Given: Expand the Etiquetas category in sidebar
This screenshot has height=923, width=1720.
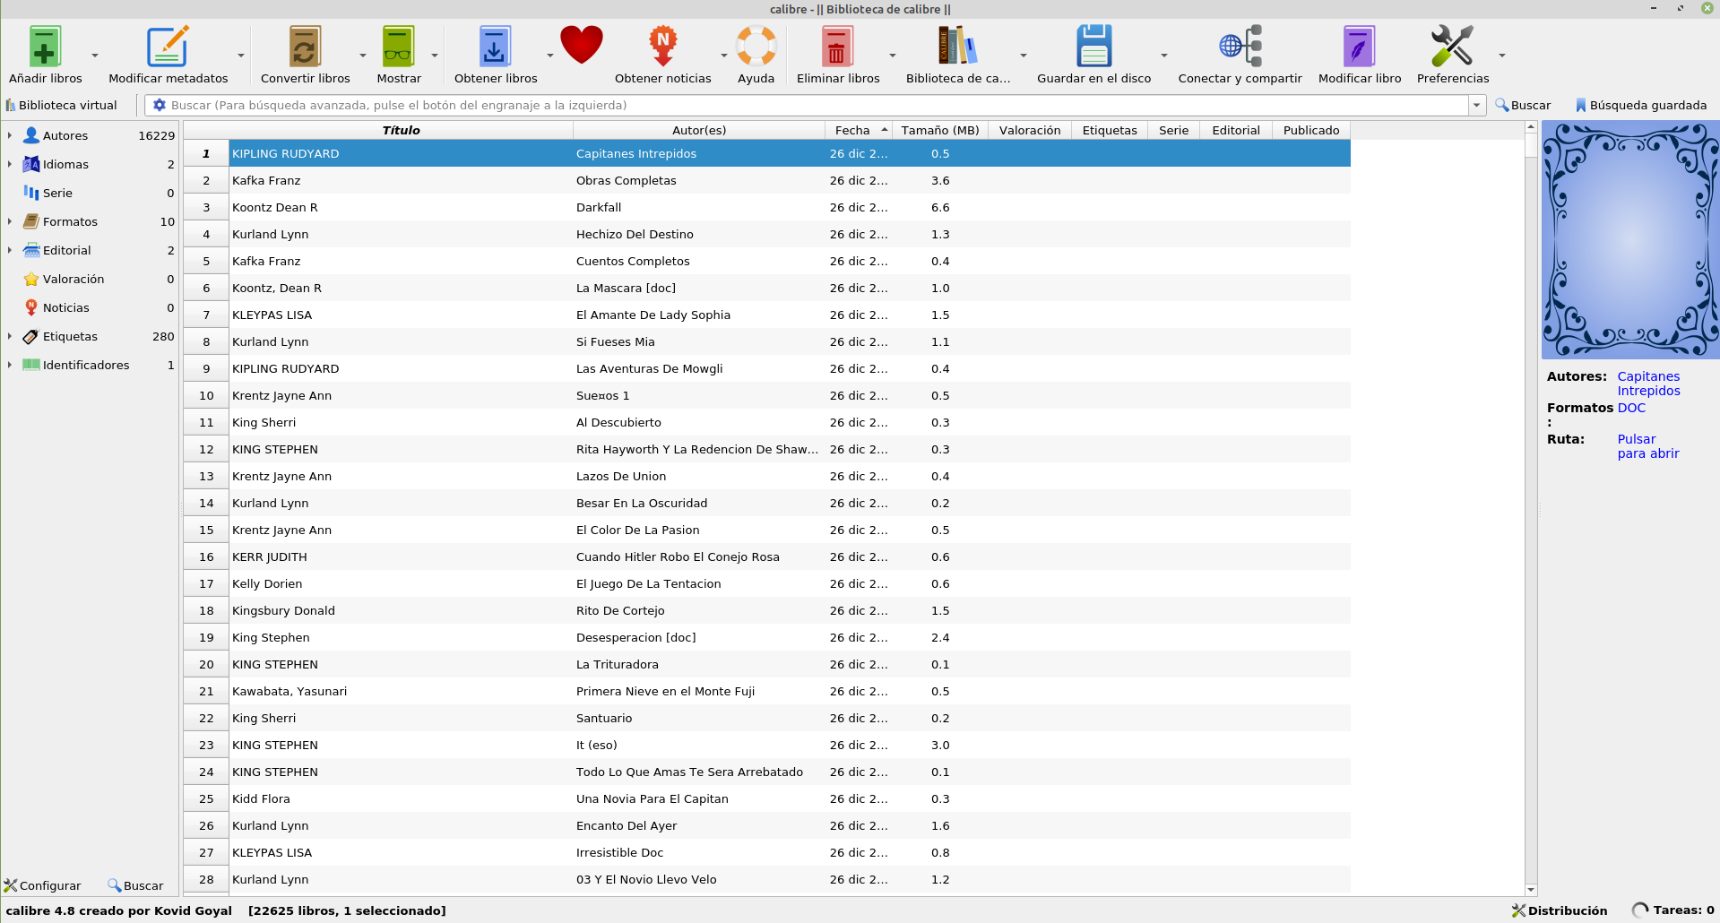Looking at the screenshot, I should point(10,336).
